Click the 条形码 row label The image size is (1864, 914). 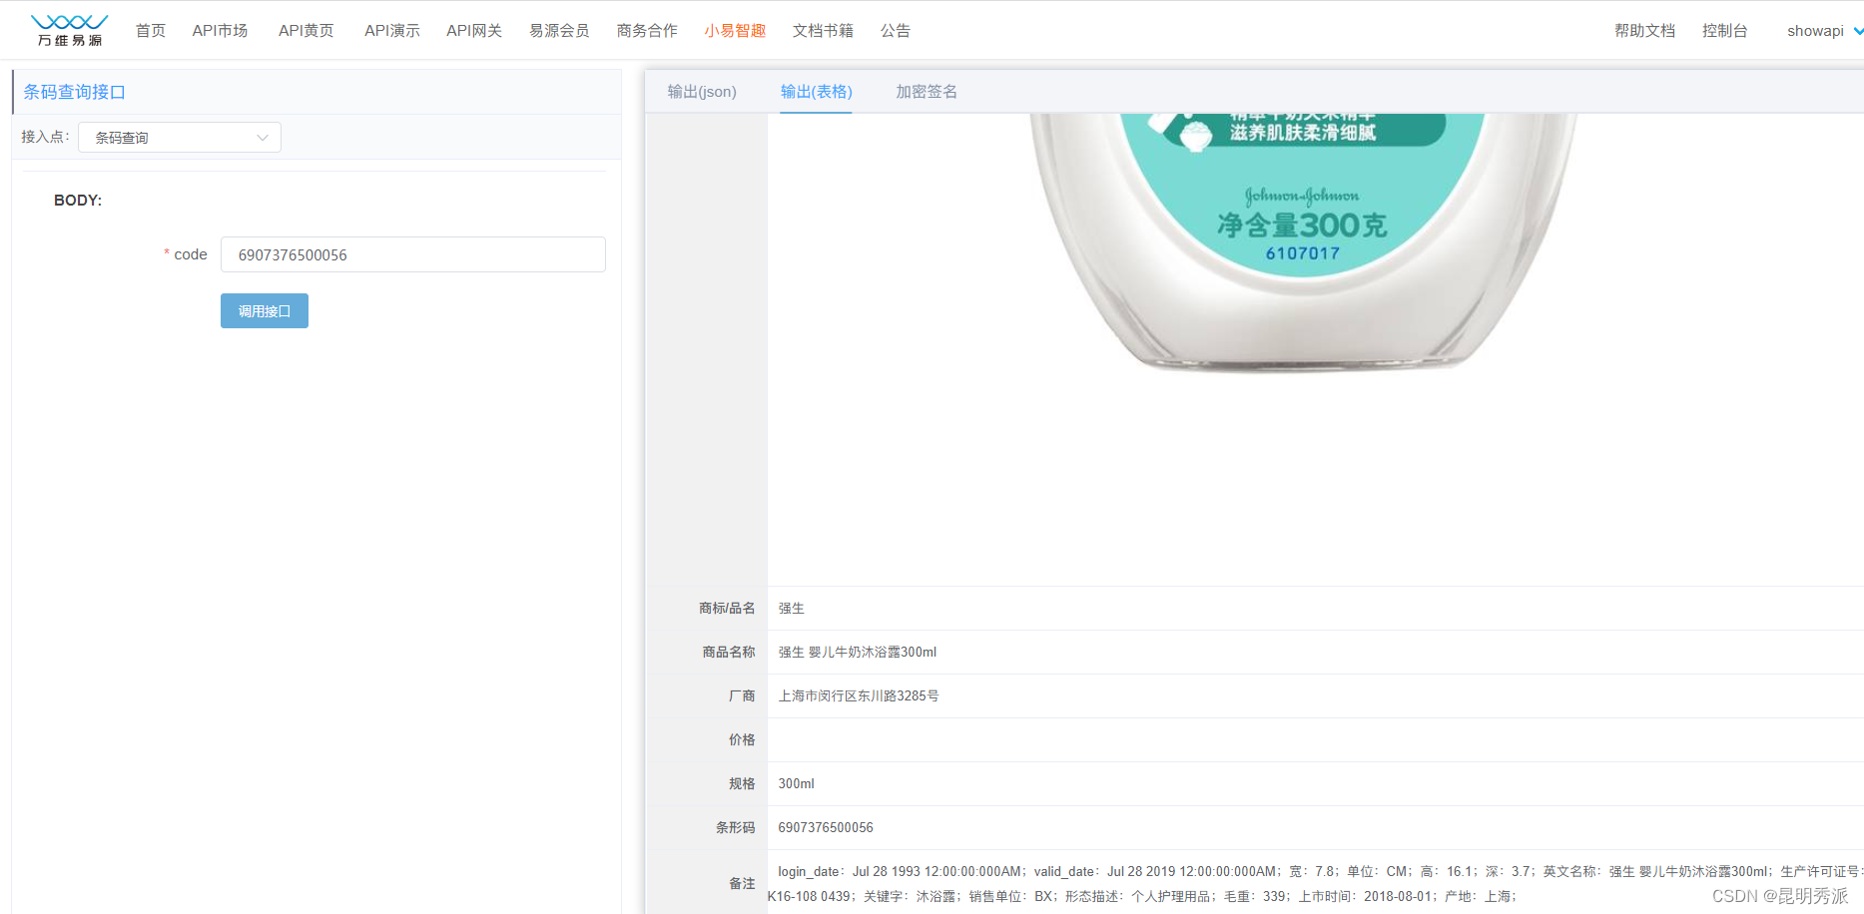click(736, 828)
